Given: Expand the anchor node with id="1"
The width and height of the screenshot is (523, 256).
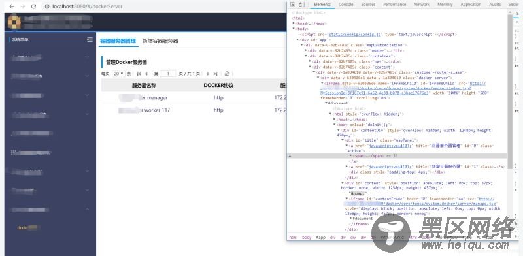Looking at the screenshot, I should point(346,167).
